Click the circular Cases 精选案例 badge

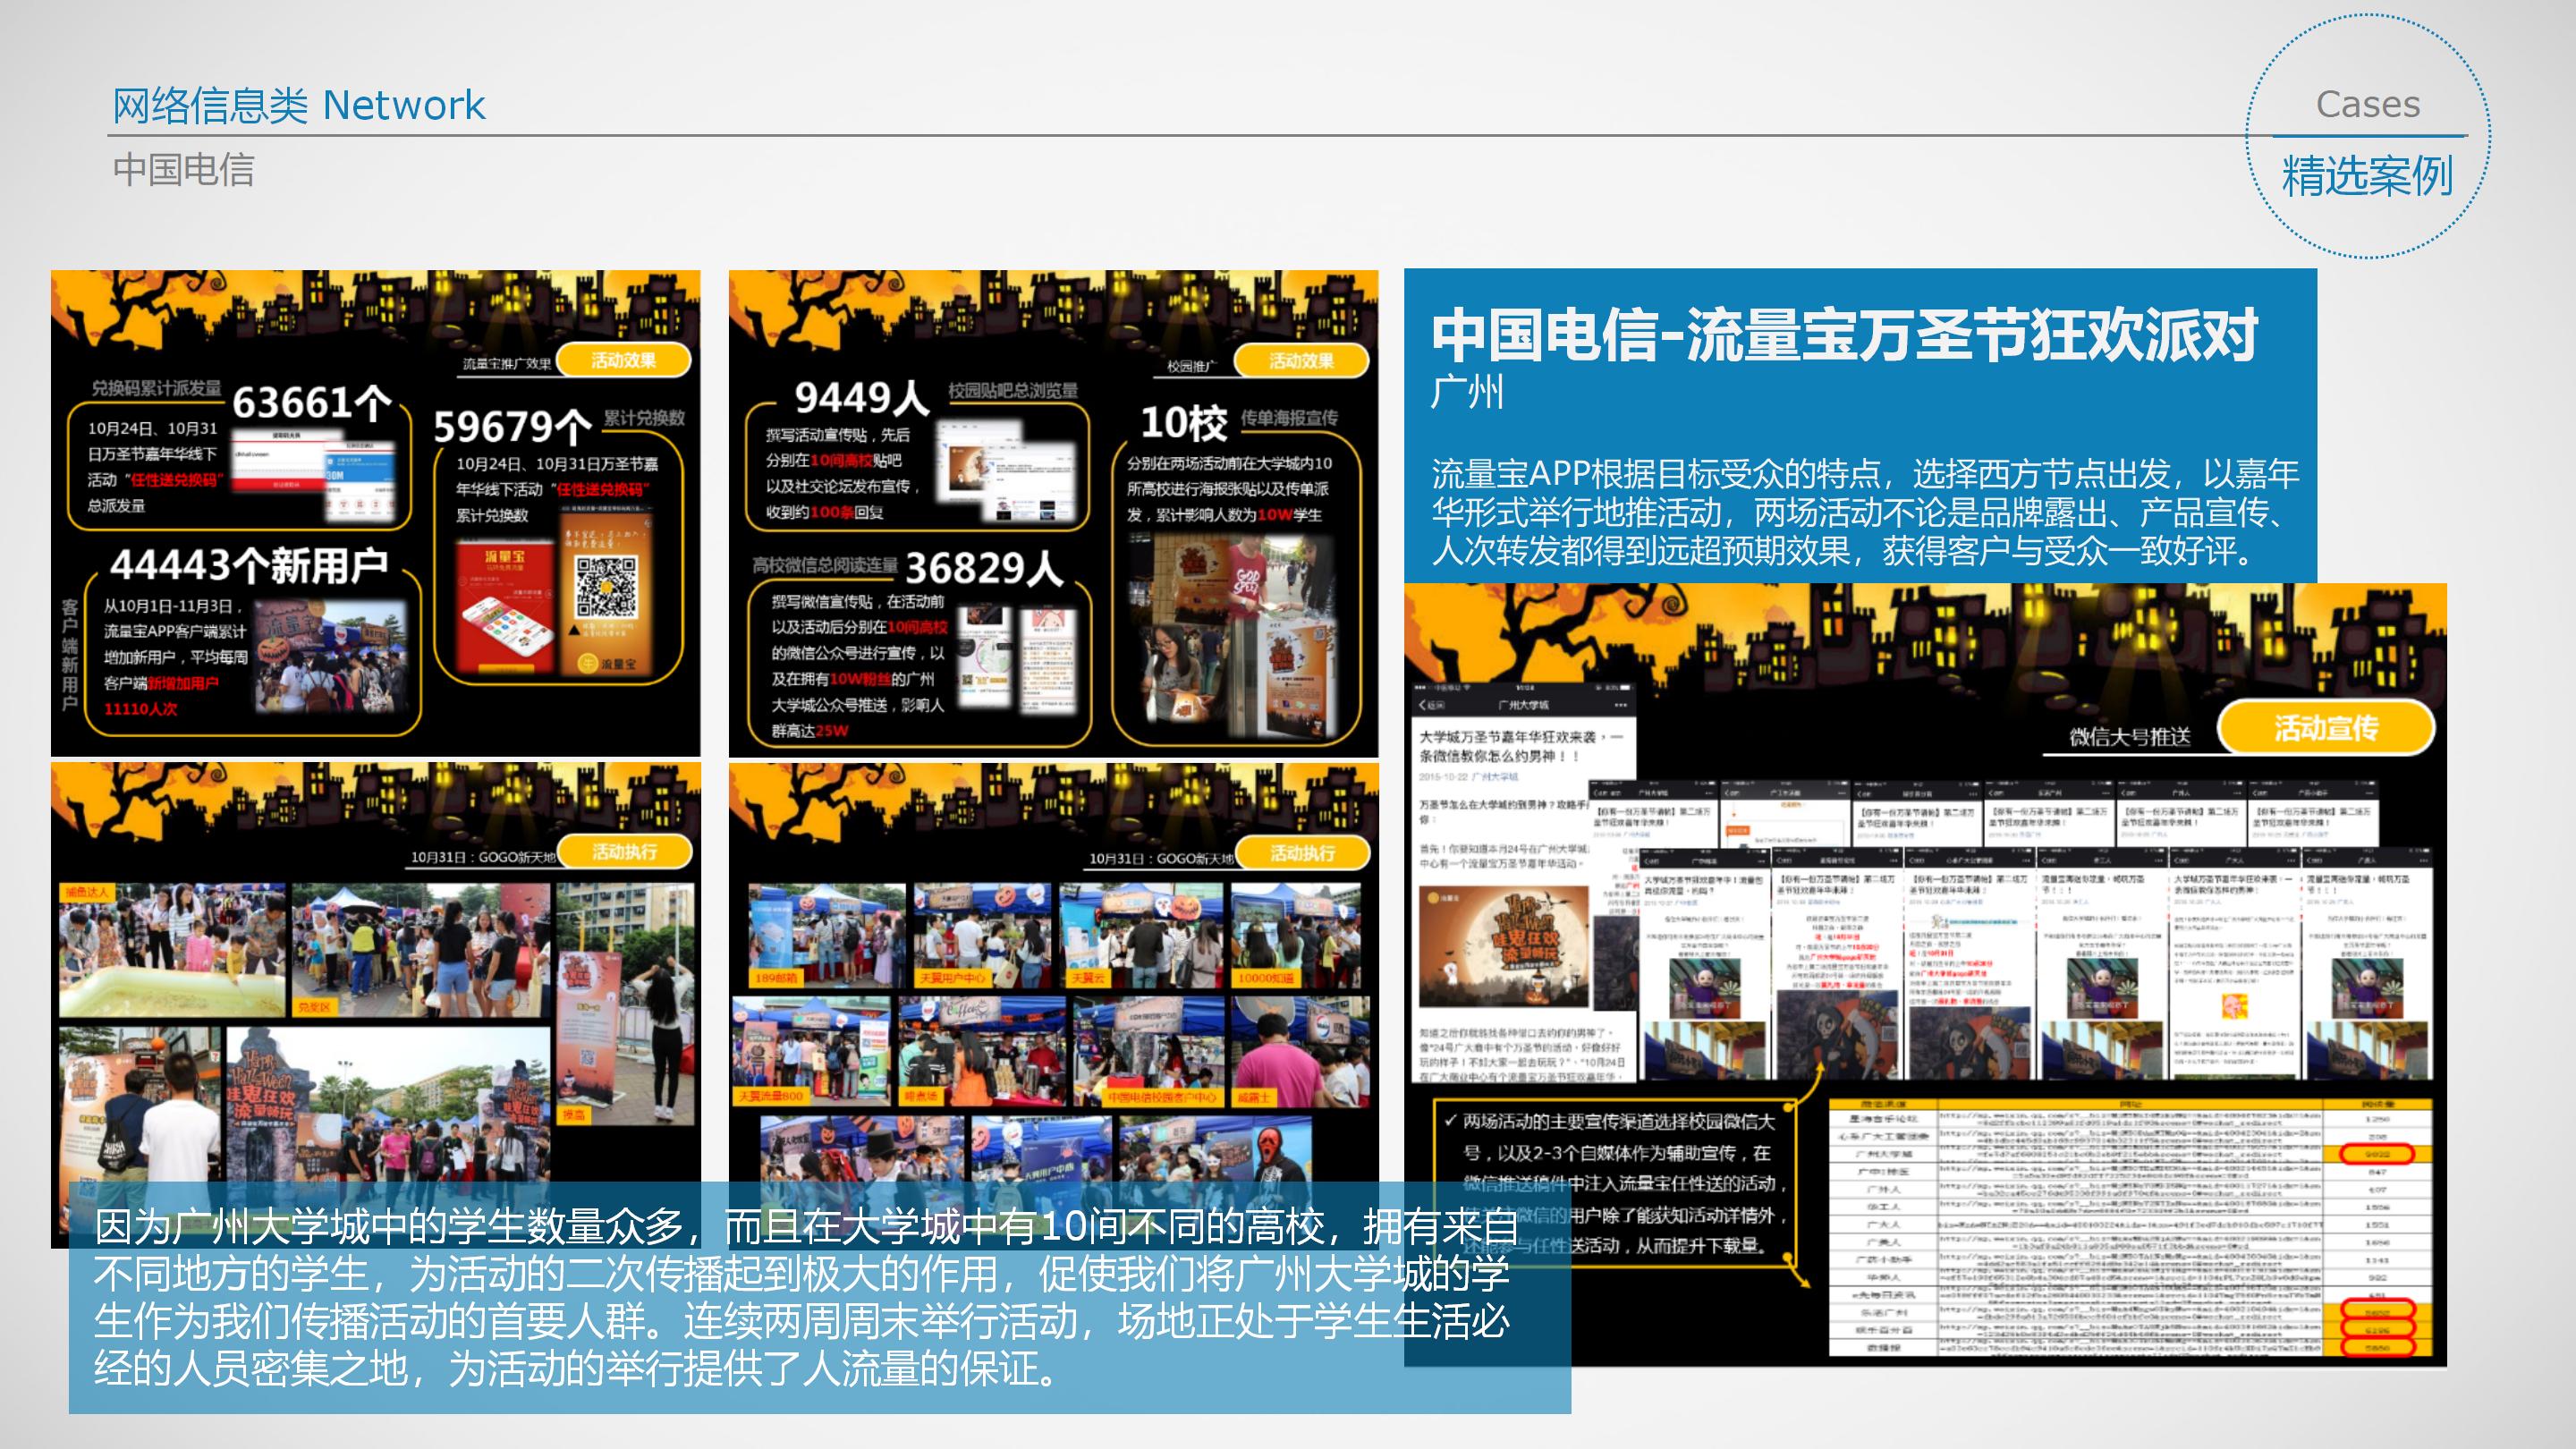tap(2367, 137)
